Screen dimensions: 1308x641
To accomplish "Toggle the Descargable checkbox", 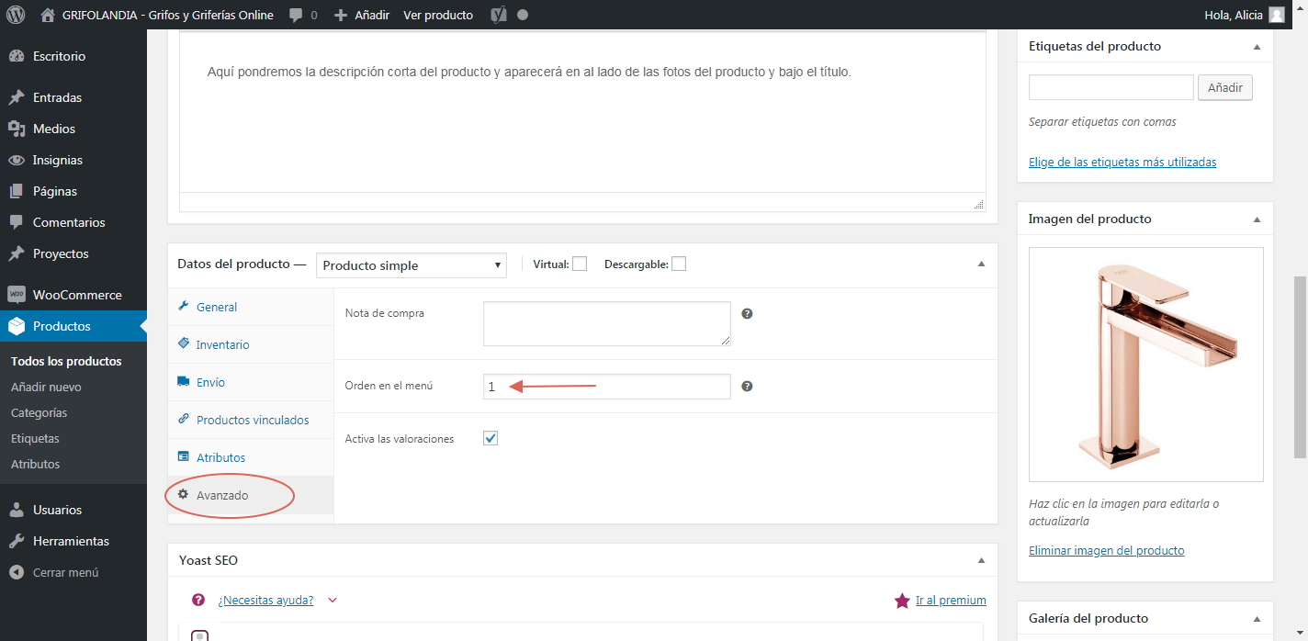I will coord(679,264).
